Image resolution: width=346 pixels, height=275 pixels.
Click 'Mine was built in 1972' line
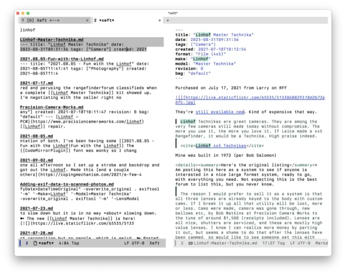pyautogui.click(x=225, y=155)
